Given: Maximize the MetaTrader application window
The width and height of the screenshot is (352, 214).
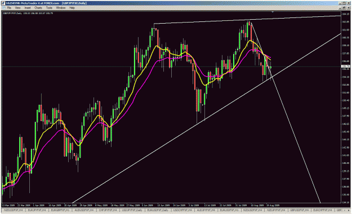Looking at the screenshot, I should [x=344, y=3].
